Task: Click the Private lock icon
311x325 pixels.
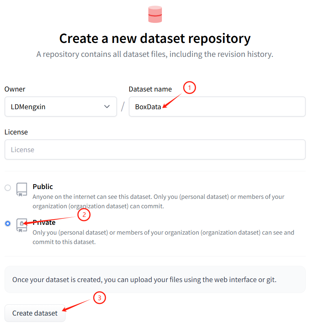Action: click(x=22, y=225)
